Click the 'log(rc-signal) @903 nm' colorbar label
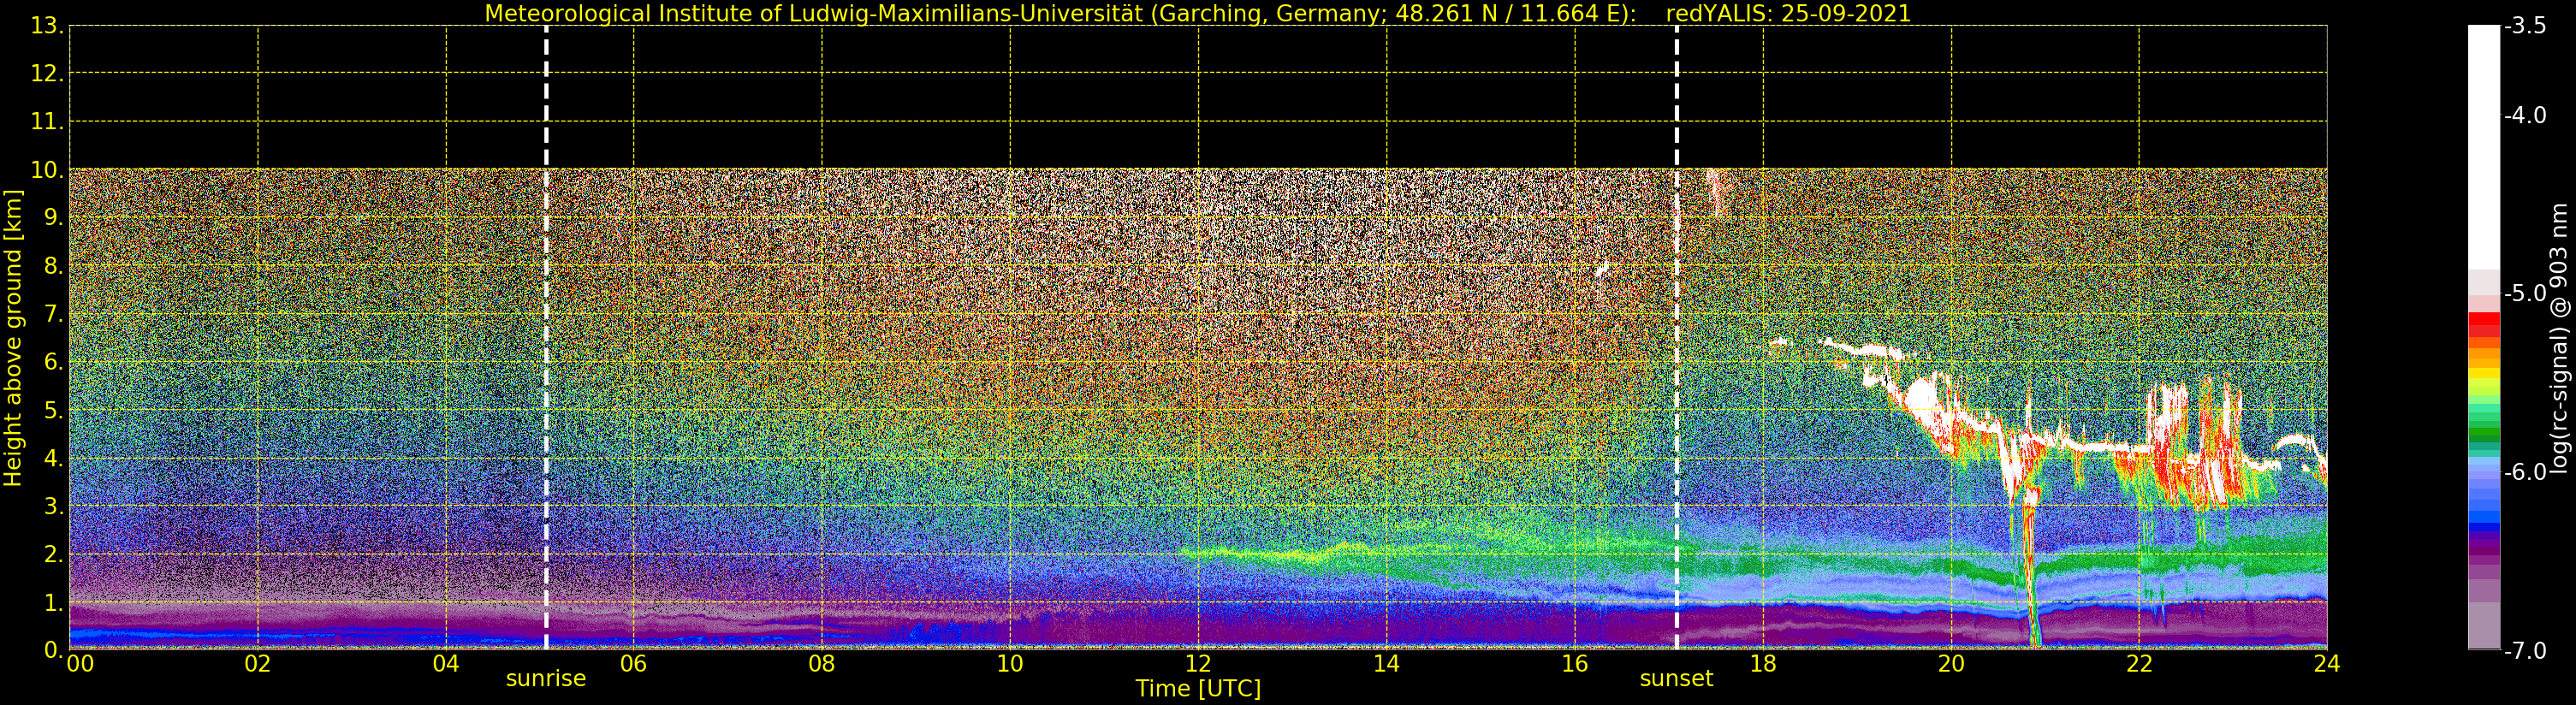 pos(2559,338)
